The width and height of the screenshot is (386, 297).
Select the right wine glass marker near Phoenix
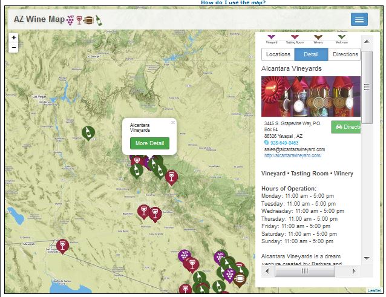pyautogui.click(x=155, y=215)
